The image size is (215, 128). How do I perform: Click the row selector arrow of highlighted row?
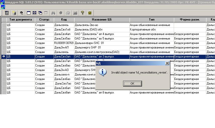coord(4,56)
